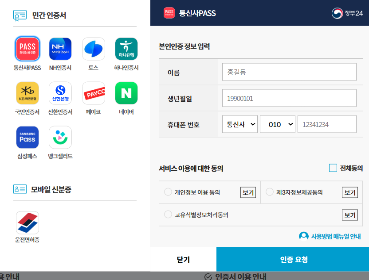Image resolution: width=369 pixels, height=280 pixels.
Task: Select the 토스 (Toss) certificate icon
Action: point(94,49)
